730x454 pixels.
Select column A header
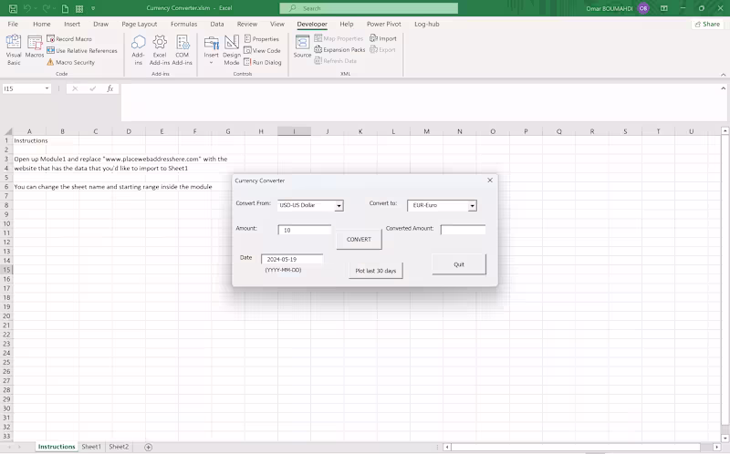tap(29, 131)
